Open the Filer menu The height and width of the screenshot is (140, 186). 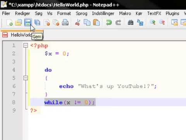[x=6, y=14]
